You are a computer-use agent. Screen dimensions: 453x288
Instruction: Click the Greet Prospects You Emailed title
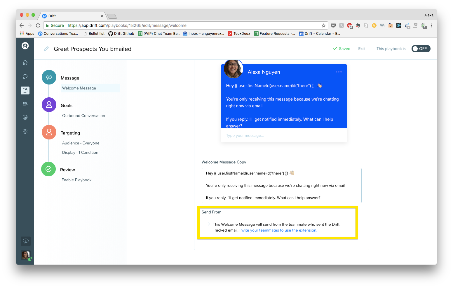93,49
